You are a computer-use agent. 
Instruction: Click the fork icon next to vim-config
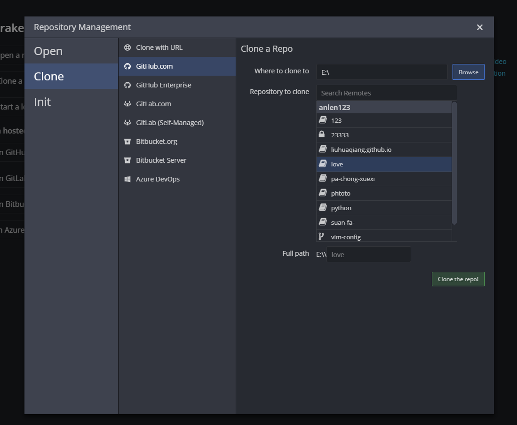point(322,236)
